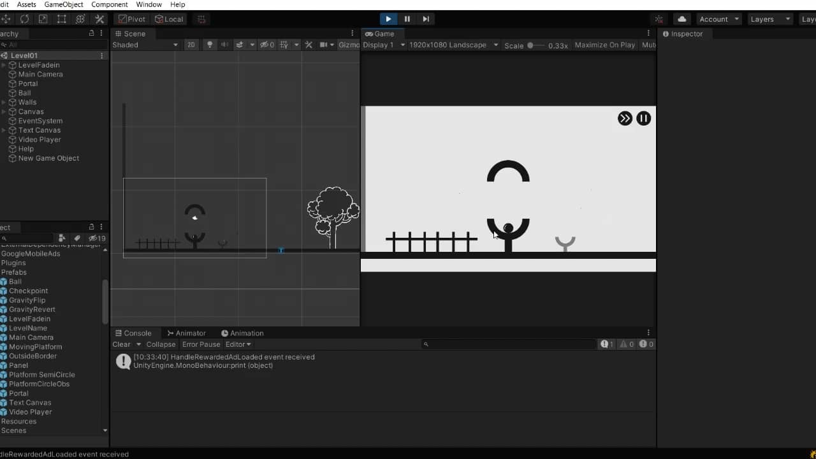
Task: Open Display 1 dropdown in Game view
Action: click(x=384, y=45)
